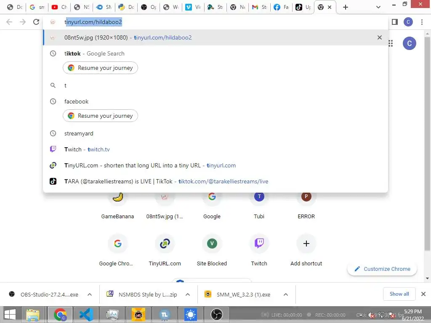Switch to the TikTok tab
Screen dimensions: 431x323
coord(303,7)
